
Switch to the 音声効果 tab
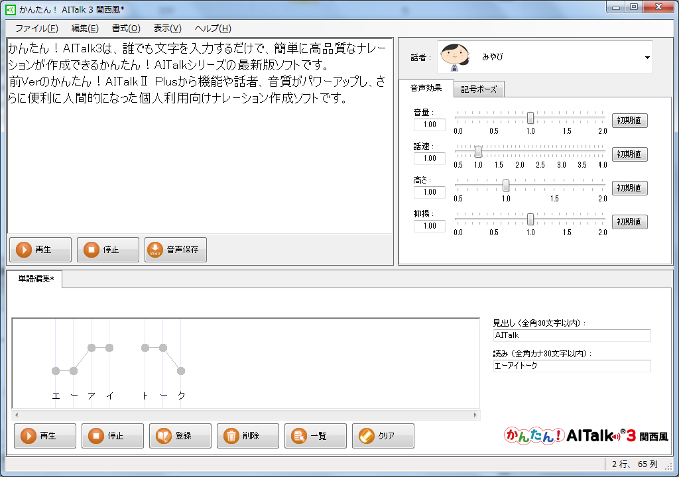tap(426, 88)
